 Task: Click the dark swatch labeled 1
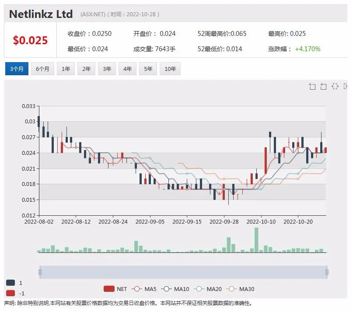[10, 283]
